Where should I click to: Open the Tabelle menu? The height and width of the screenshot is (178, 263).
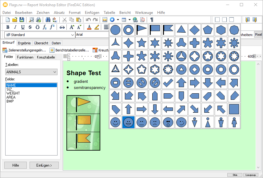(x=109, y=13)
